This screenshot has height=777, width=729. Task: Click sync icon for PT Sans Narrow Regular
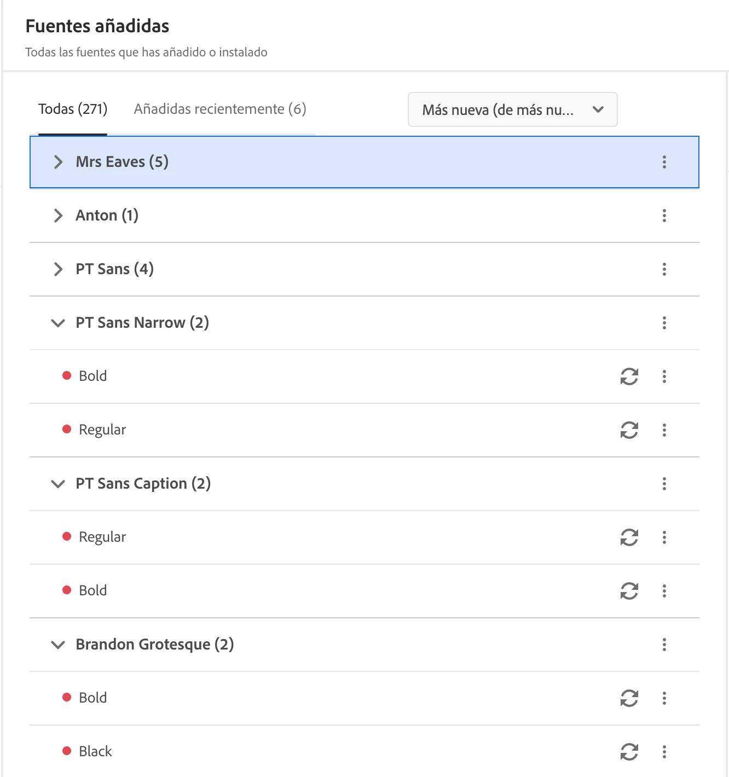[x=629, y=430]
